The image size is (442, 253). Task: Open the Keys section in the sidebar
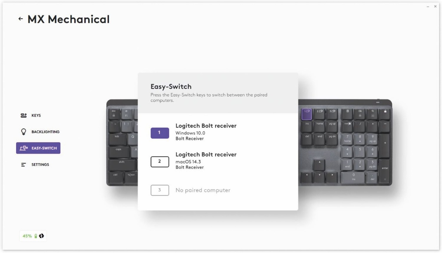click(x=31, y=115)
